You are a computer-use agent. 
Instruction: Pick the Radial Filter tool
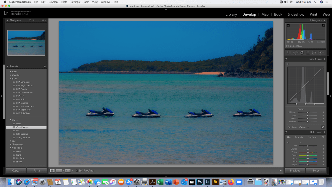314,53
